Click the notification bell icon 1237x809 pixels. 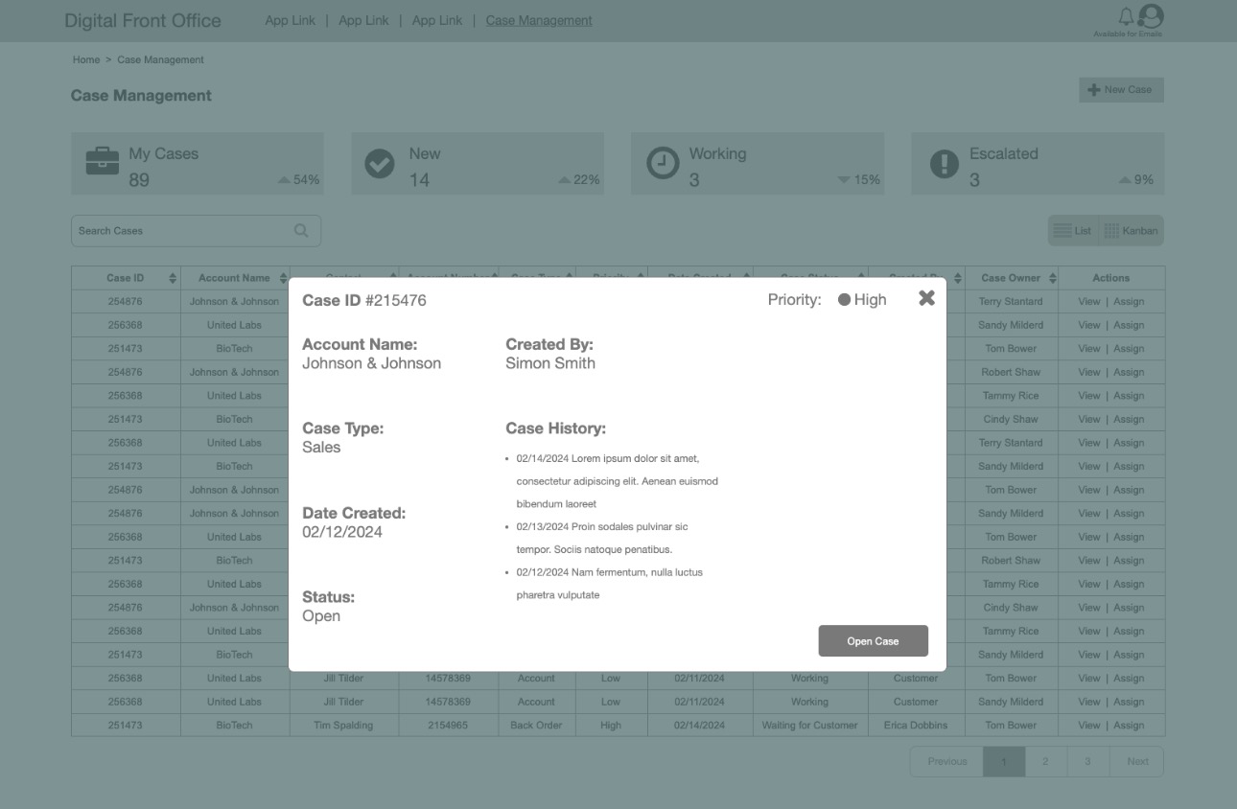point(1126,16)
